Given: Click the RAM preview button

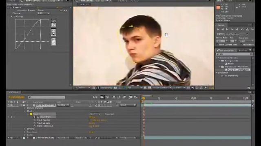Looking at the screenshot, I should point(252,29).
